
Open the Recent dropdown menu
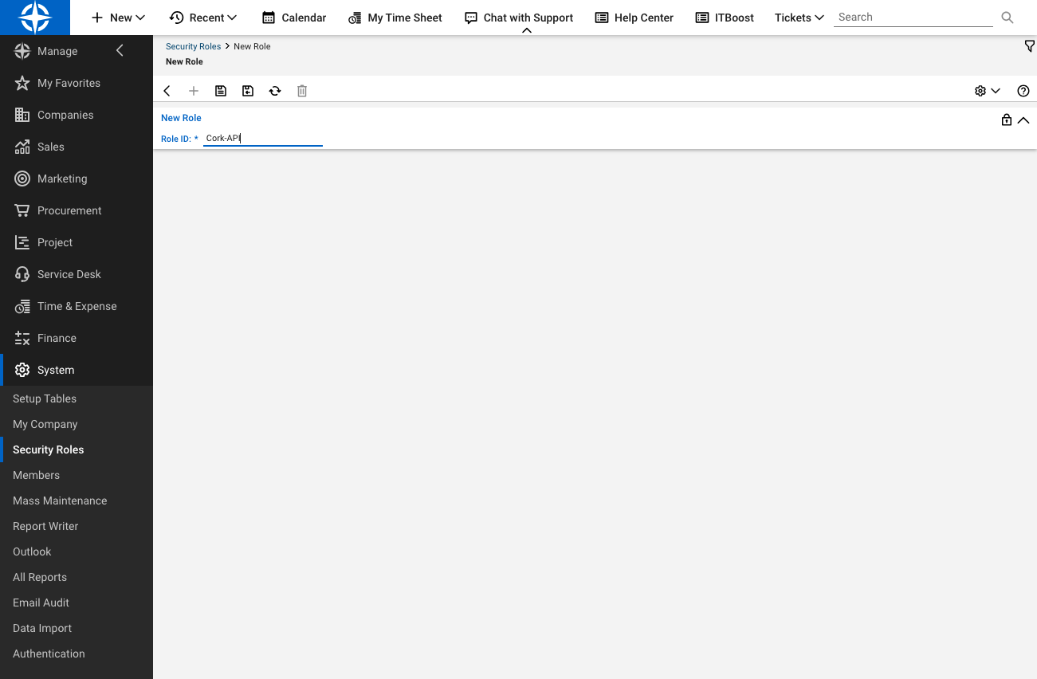(203, 18)
